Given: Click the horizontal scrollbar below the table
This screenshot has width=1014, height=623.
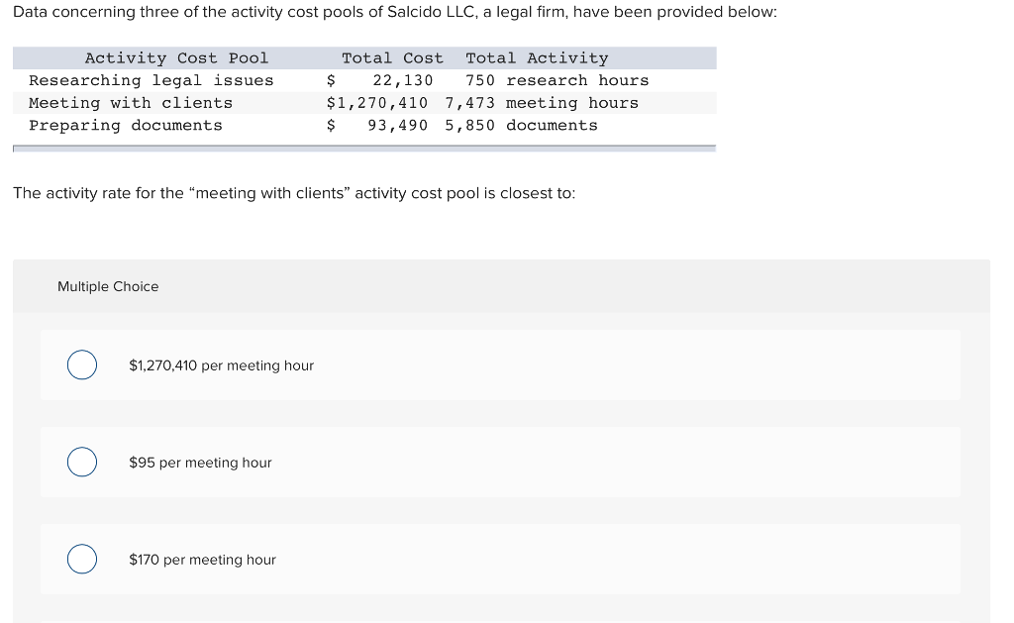Looking at the screenshot, I should click(362, 147).
